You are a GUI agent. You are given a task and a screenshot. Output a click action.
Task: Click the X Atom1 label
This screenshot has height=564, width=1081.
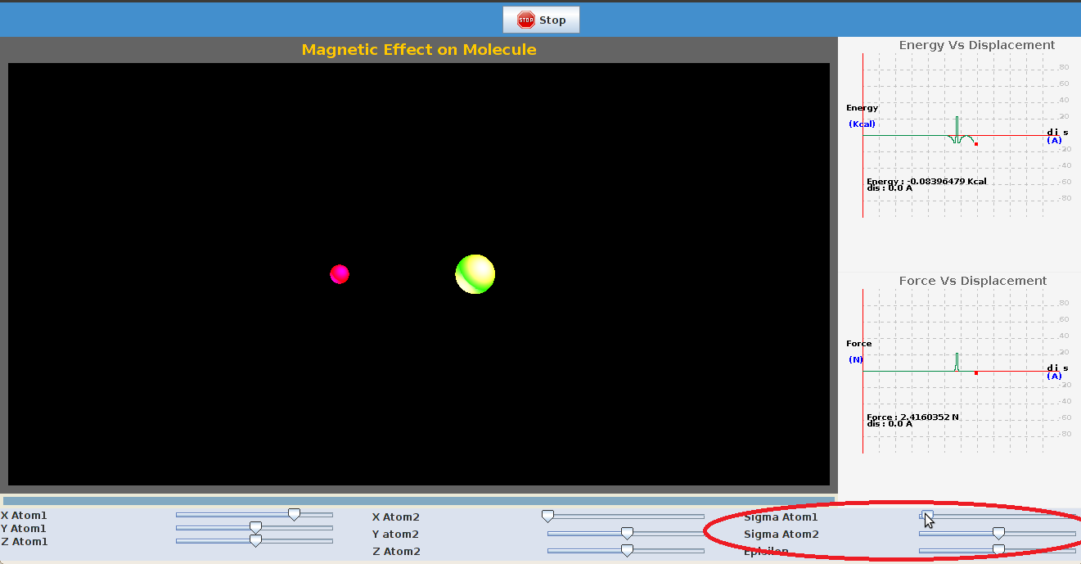24,516
